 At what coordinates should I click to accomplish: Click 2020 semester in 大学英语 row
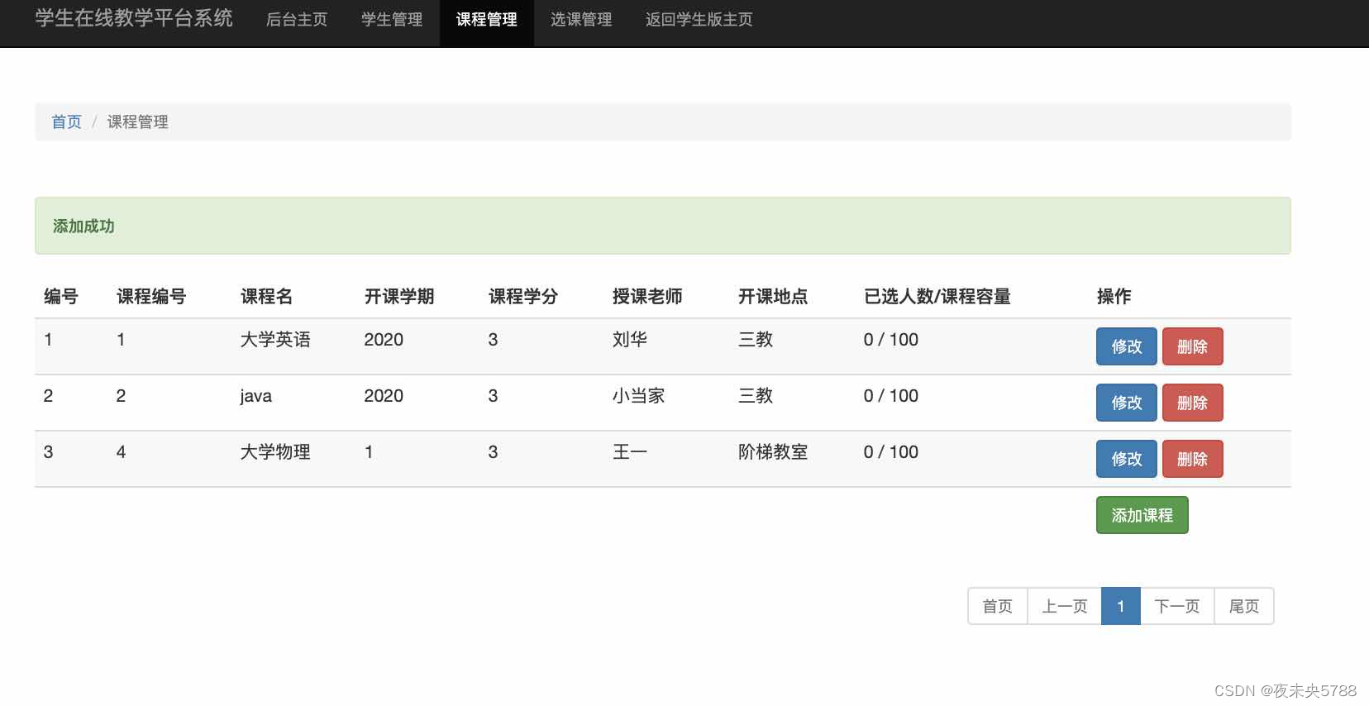(384, 340)
